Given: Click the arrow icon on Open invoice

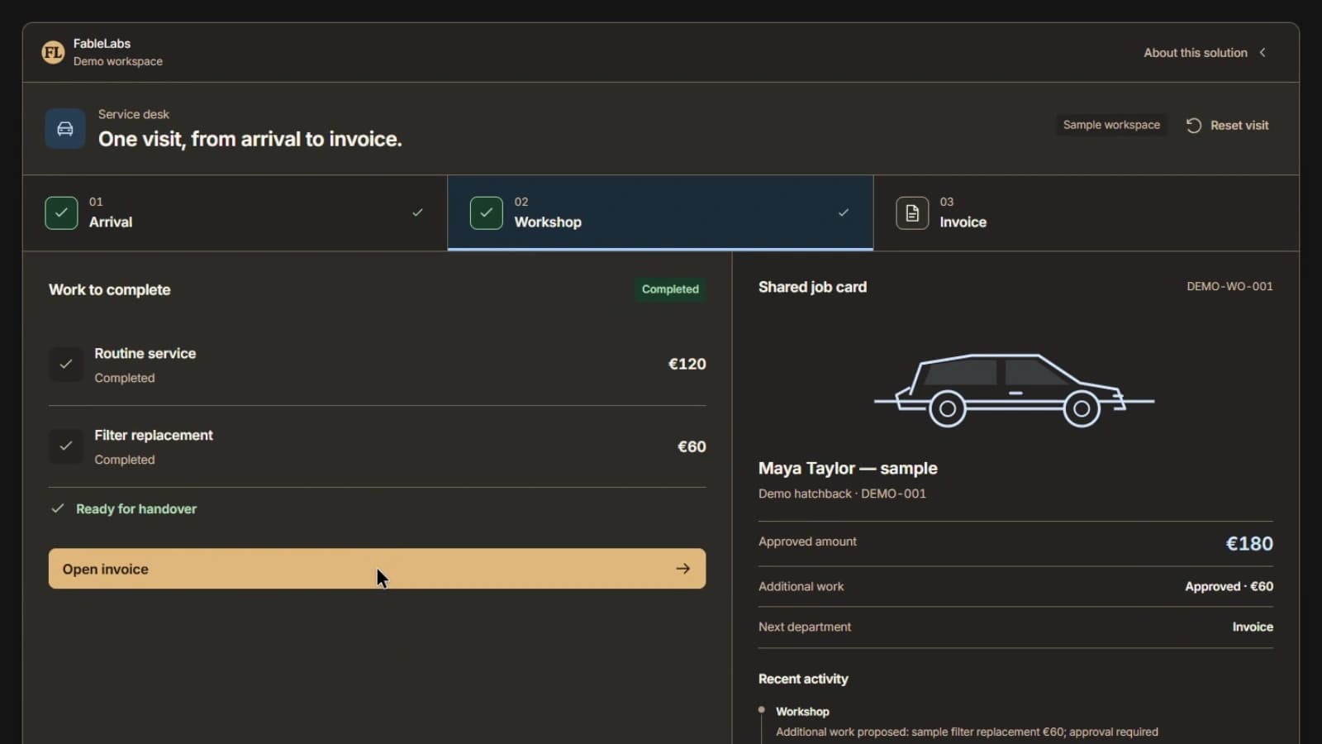Looking at the screenshot, I should (682, 569).
